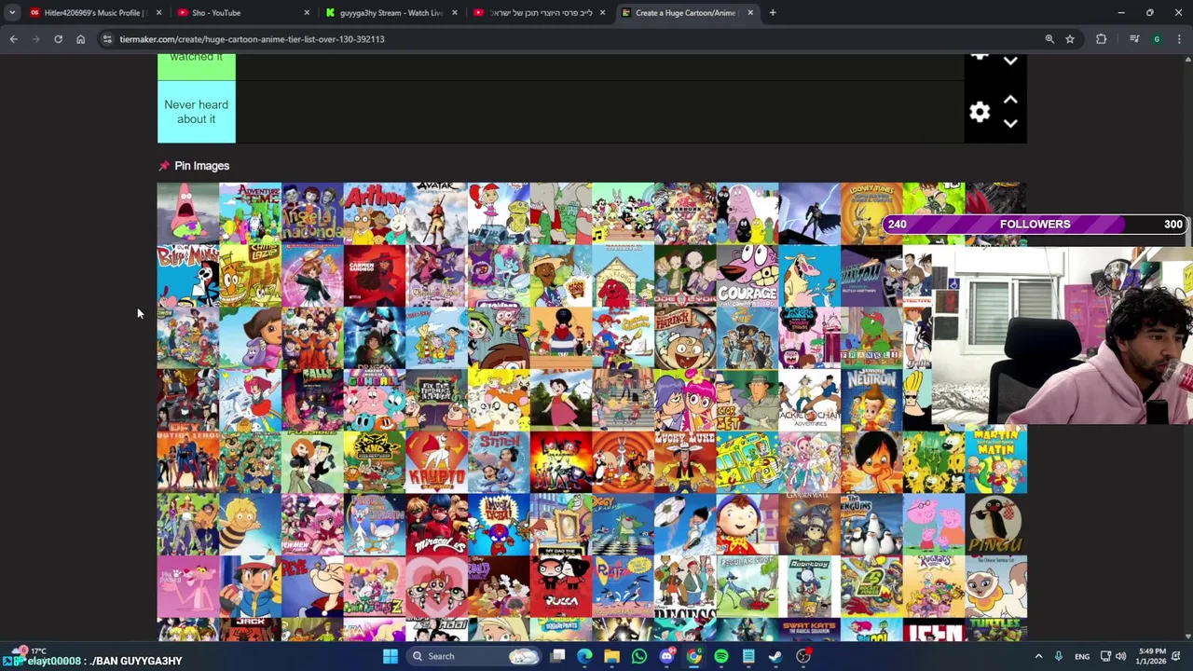The height and width of the screenshot is (671, 1193).
Task: Open OBS Studio from the taskbar
Action: (803, 656)
